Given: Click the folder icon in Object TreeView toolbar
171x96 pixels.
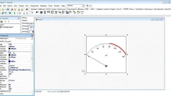Looking at the screenshot, I should point(2,22).
